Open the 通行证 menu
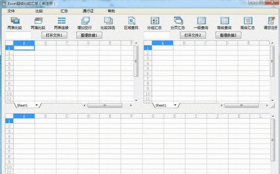 (x=88, y=11)
